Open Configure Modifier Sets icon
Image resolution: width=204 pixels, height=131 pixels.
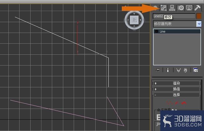coord(196,70)
